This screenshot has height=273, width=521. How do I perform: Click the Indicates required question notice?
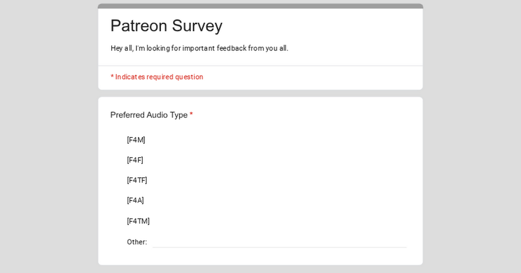click(157, 77)
